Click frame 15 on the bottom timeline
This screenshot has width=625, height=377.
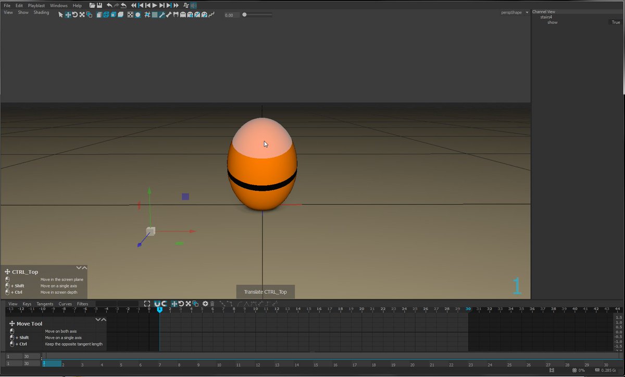[316, 365]
